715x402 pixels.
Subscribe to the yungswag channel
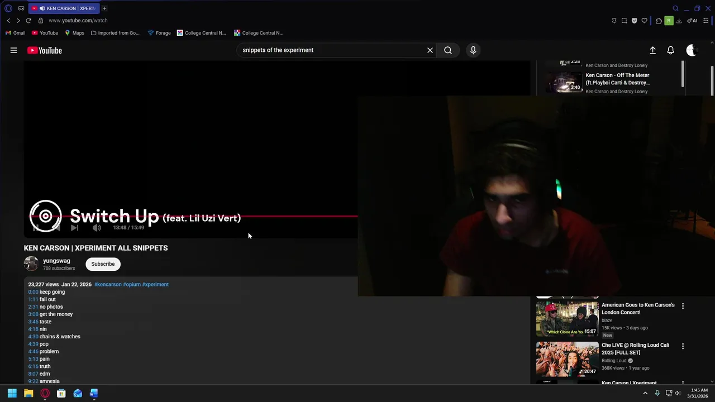103,264
